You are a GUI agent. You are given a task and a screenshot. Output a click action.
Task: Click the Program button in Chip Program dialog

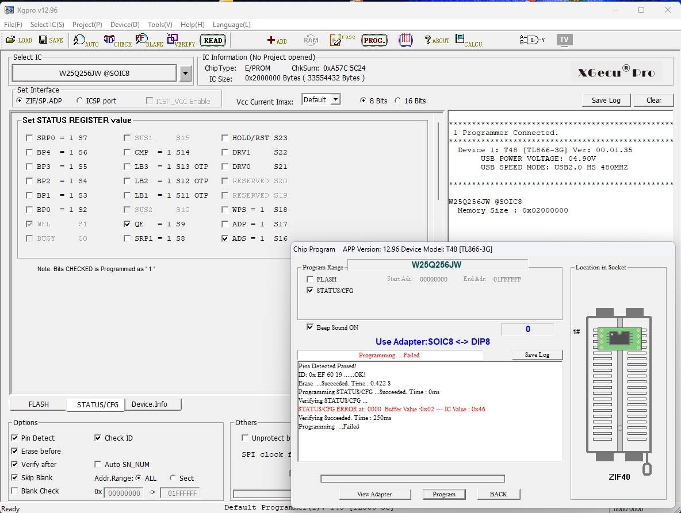click(444, 494)
